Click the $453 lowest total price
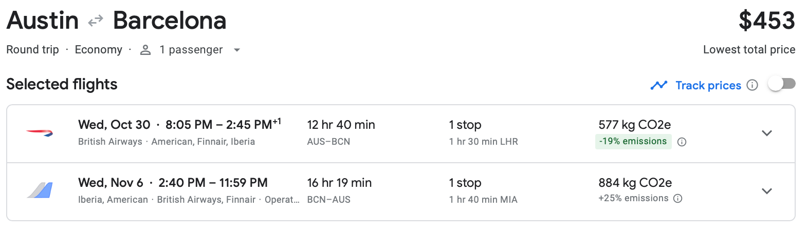 [766, 21]
